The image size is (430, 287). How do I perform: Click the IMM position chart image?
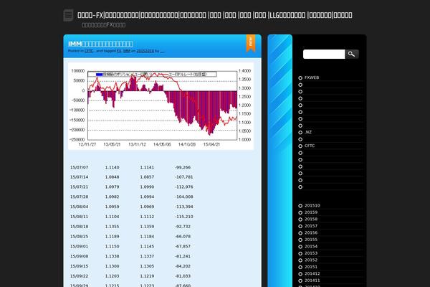click(161, 106)
